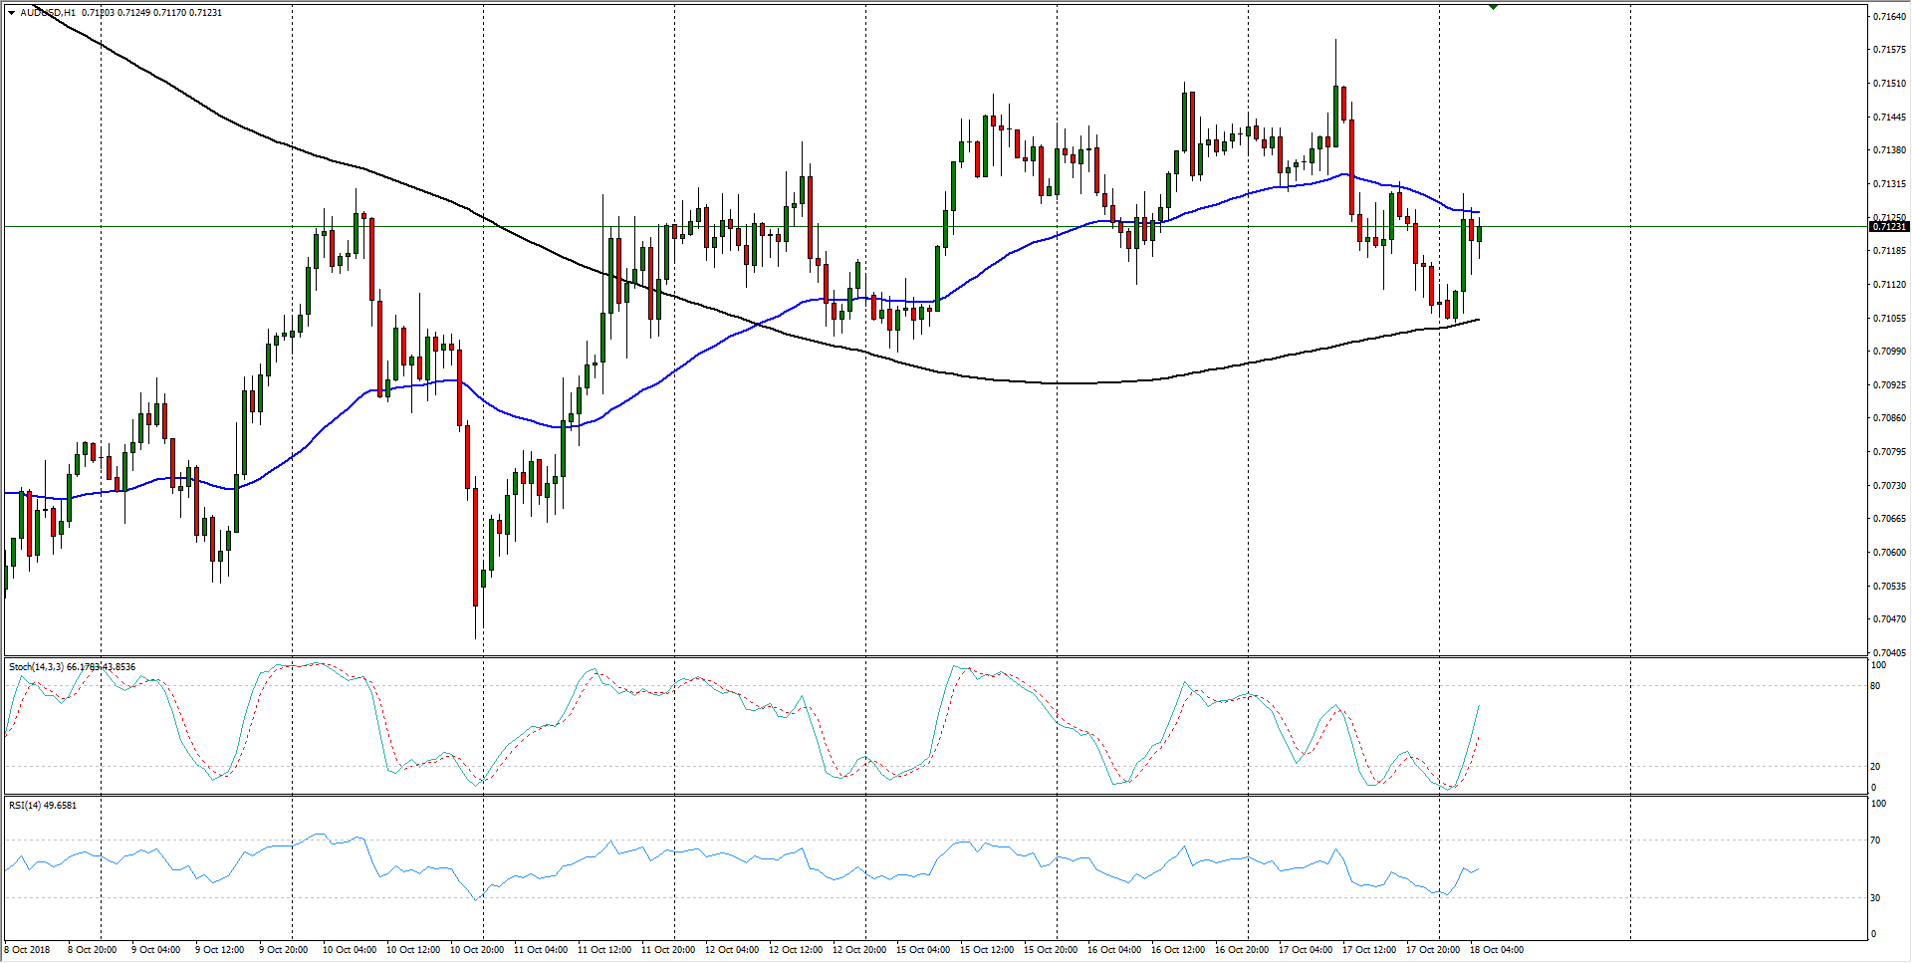1912x963 pixels.
Task: Click the 8 Oct 2018 date label
Action: [27, 950]
